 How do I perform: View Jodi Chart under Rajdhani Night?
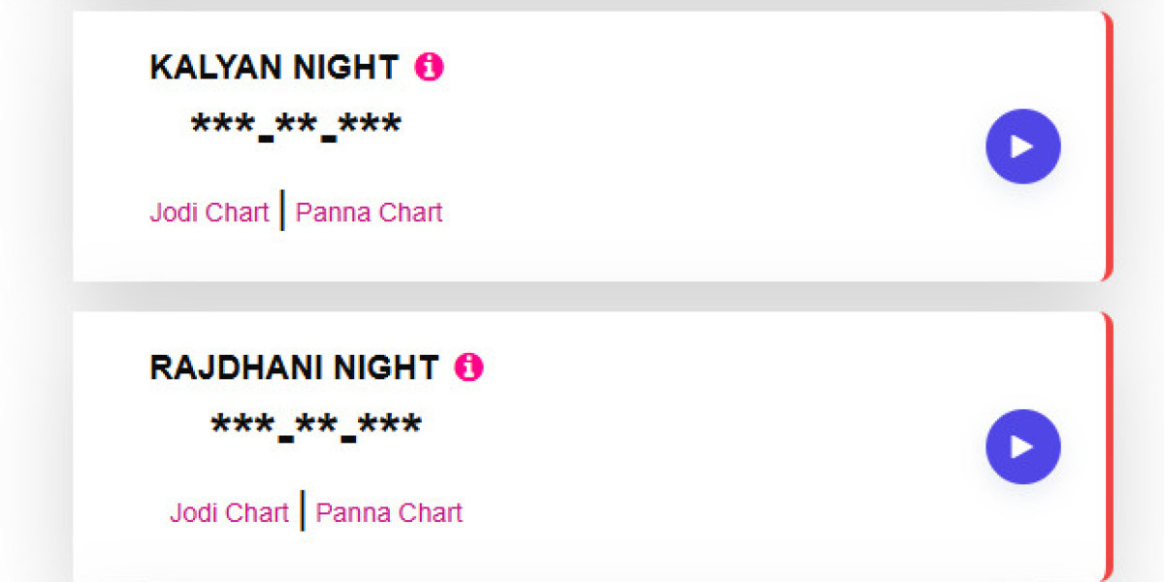(x=229, y=512)
